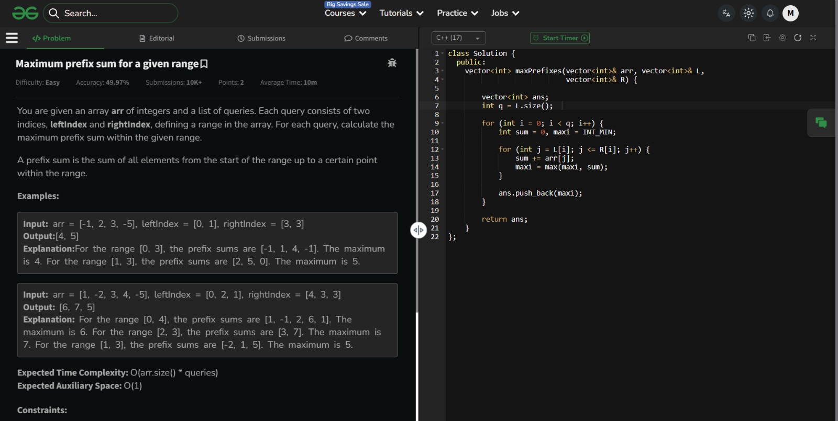Click the GeeksforGeeks logo
The image size is (838, 421).
25,13
